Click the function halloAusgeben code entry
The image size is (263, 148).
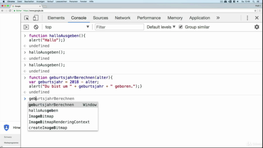57,38
